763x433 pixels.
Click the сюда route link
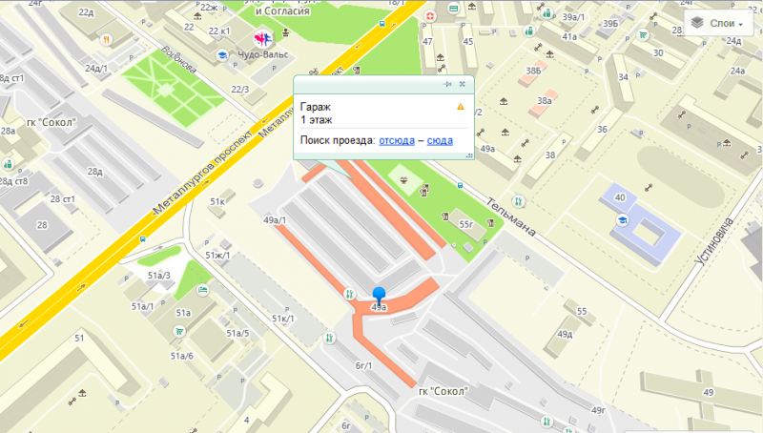(x=440, y=140)
